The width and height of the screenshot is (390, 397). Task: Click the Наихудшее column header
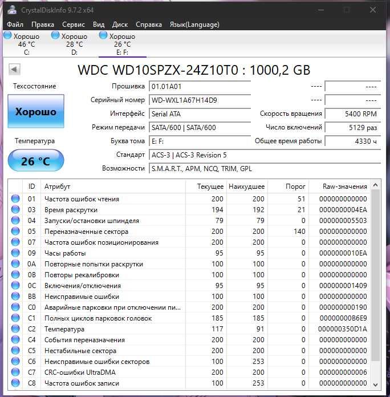point(247,187)
